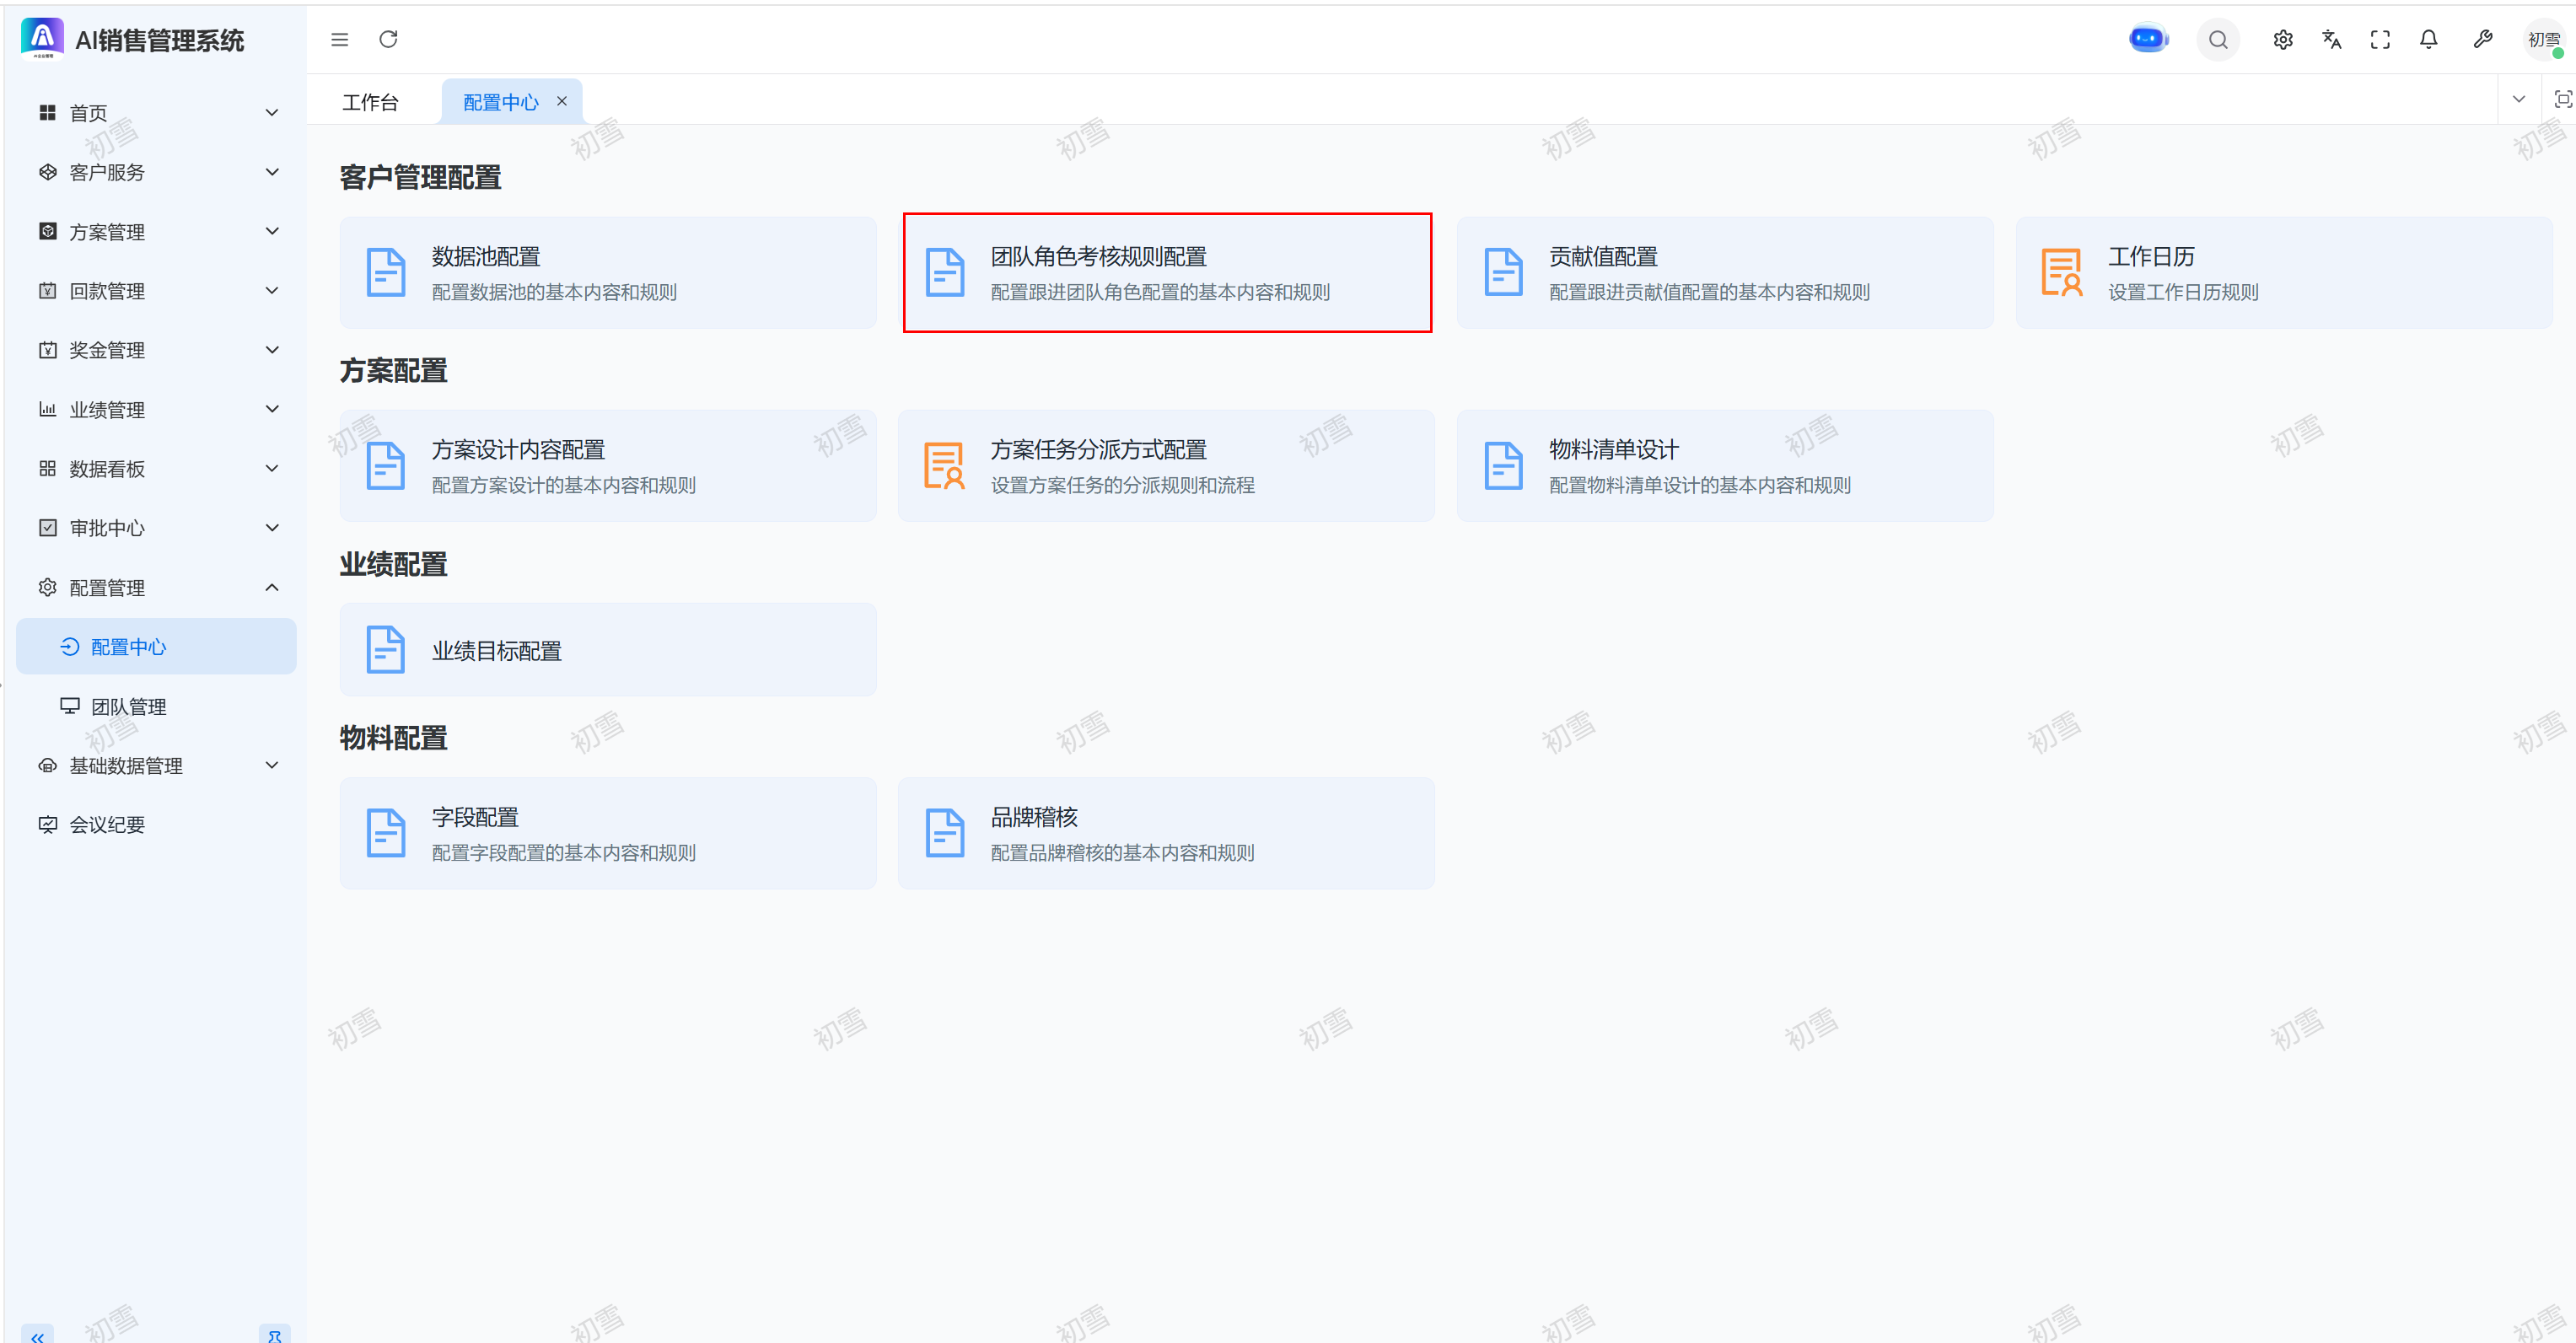Screen dimensions: 2576x1343
Task: Select 团队管理 in the sidebar
Action: [128, 707]
